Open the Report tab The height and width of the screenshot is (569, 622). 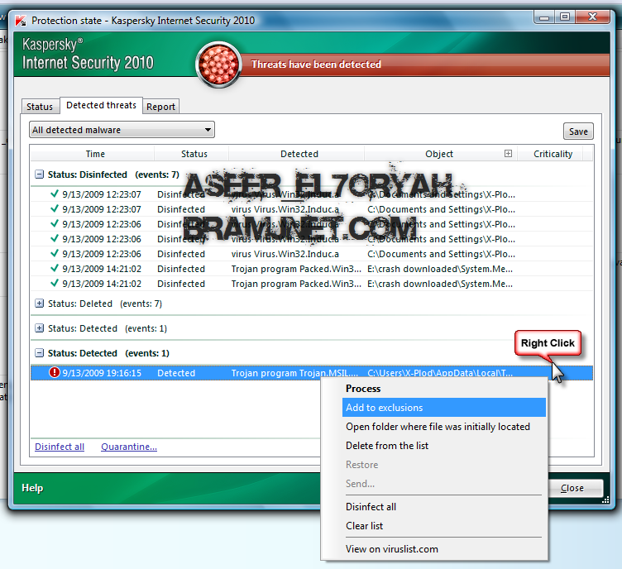click(160, 107)
